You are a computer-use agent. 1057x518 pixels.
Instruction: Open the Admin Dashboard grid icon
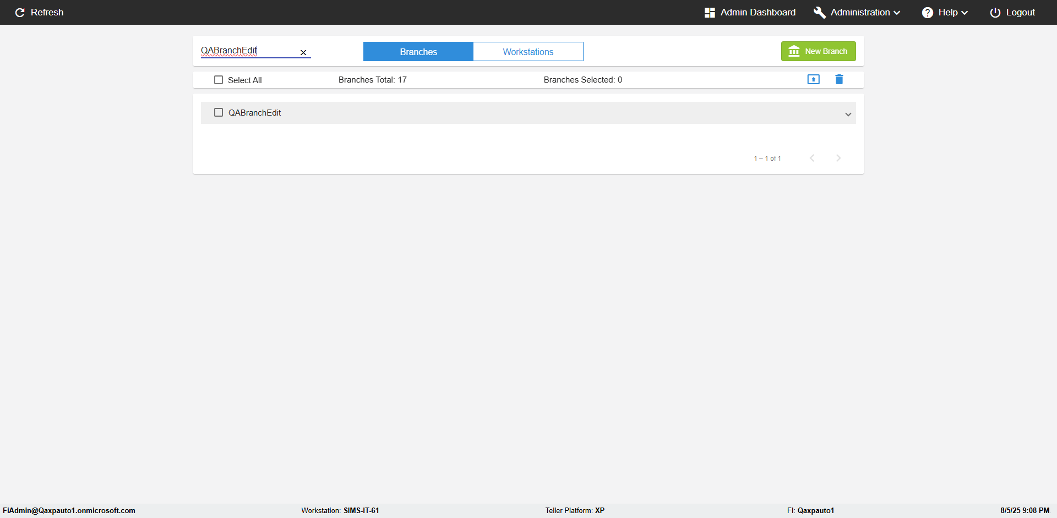(x=710, y=12)
